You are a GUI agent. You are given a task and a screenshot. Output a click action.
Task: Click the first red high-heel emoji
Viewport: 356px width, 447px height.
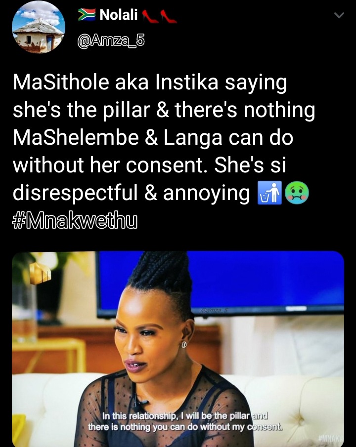[x=150, y=16]
